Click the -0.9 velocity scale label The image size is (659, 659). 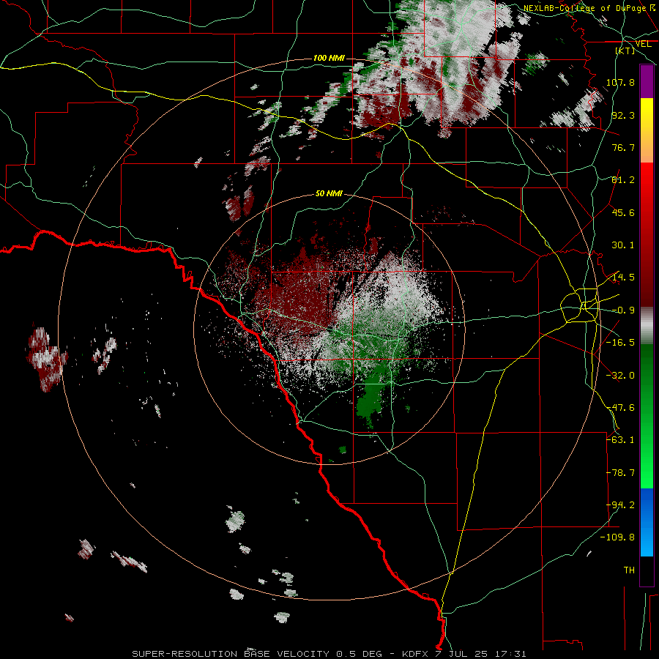(x=623, y=310)
